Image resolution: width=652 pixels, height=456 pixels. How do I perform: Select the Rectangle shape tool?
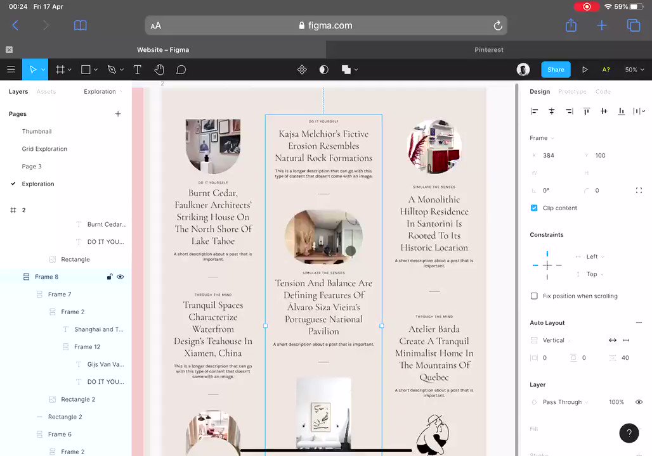[86, 70]
